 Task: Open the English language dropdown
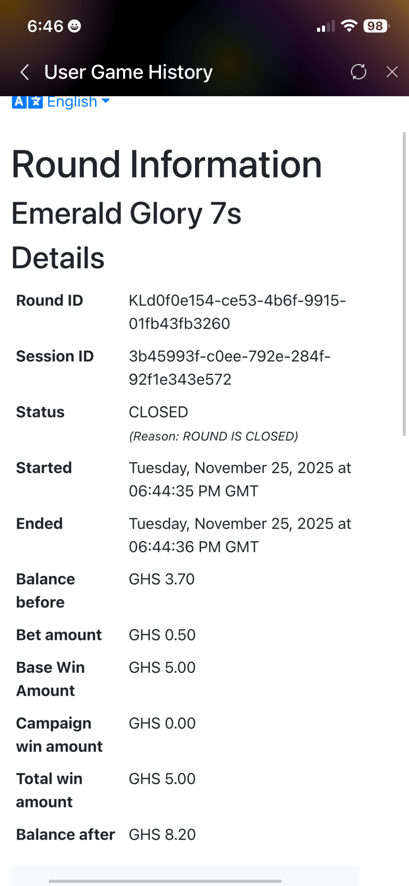pos(72,102)
